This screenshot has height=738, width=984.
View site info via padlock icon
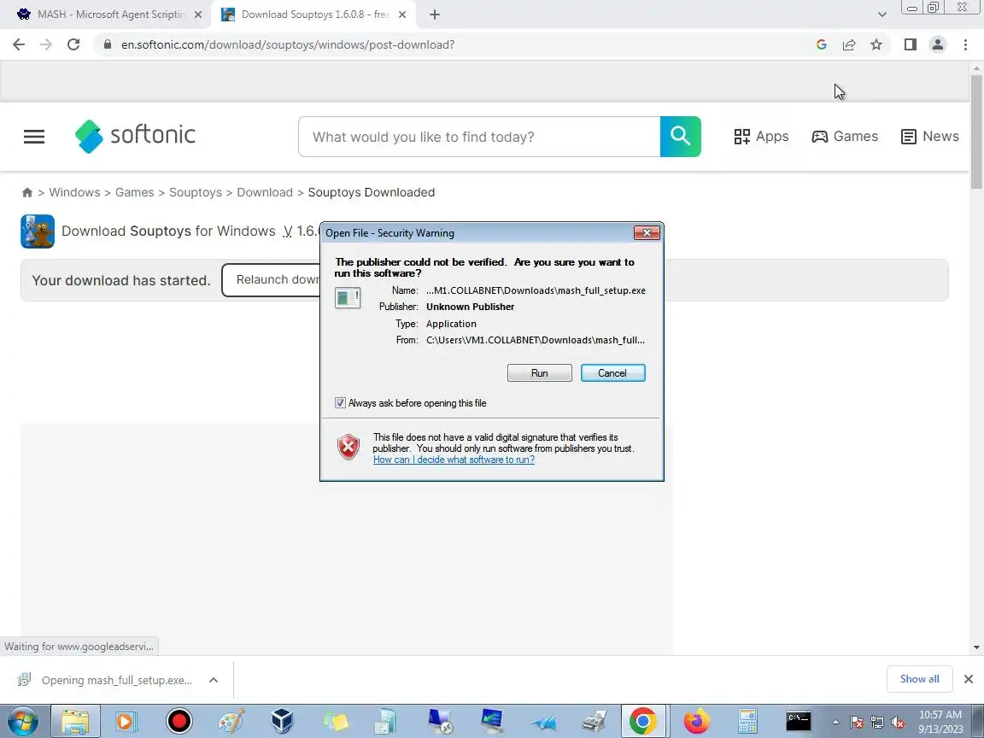108,44
